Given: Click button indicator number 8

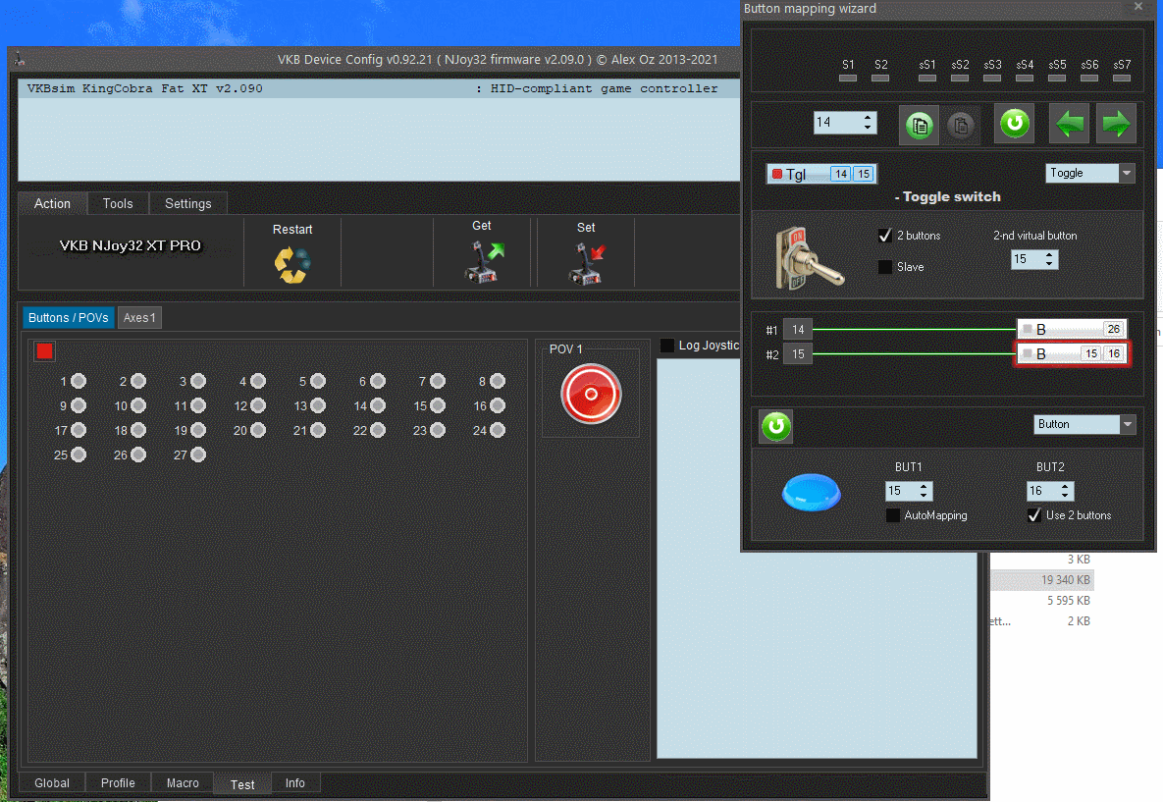Looking at the screenshot, I should pos(497,381).
